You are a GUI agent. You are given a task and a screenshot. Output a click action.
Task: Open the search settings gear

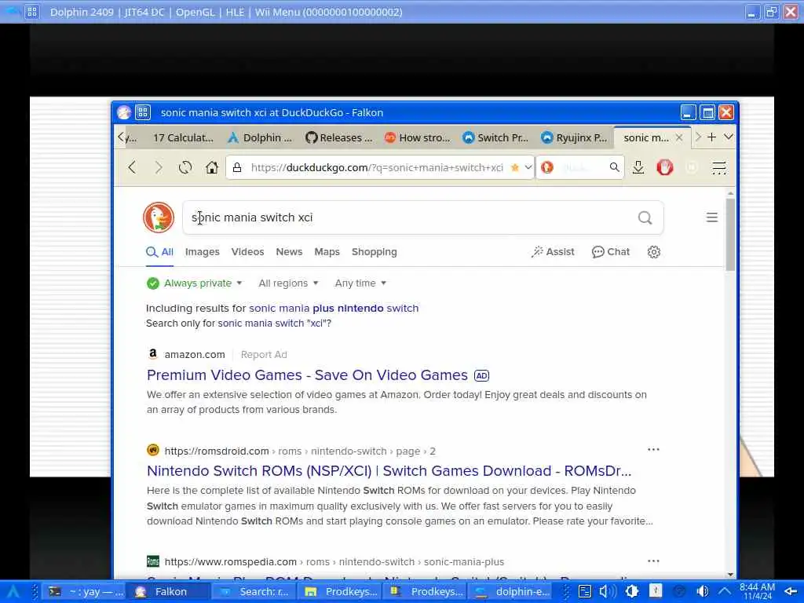[654, 252]
